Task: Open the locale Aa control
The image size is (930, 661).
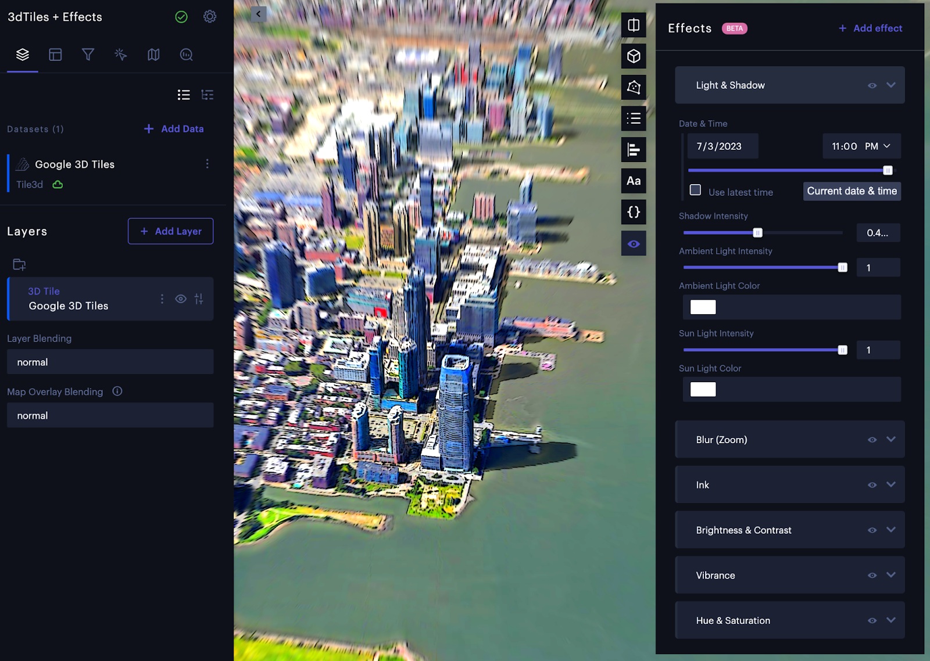Action: coord(634,181)
